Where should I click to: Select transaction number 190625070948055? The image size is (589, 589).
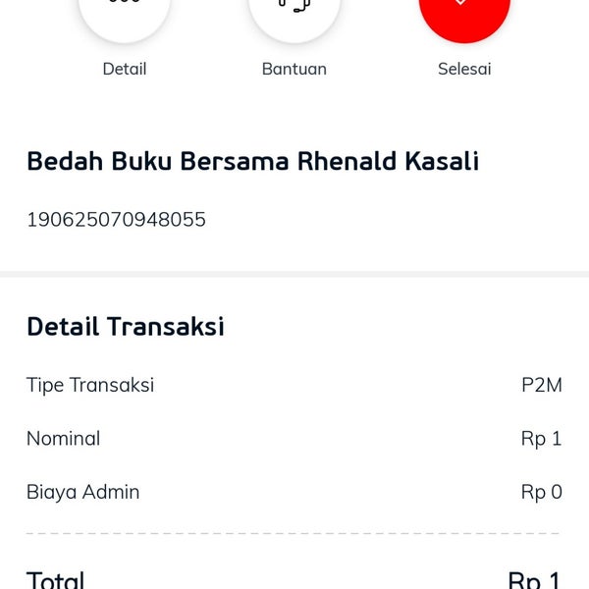[116, 219]
